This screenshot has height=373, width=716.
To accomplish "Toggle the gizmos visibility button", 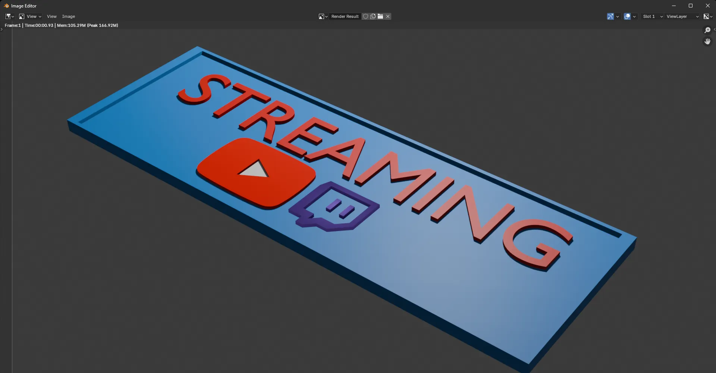I will [610, 16].
